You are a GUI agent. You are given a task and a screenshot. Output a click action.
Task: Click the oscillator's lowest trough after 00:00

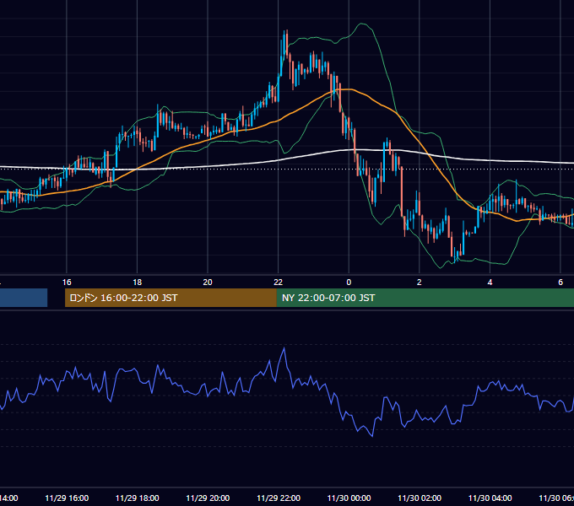(372, 436)
